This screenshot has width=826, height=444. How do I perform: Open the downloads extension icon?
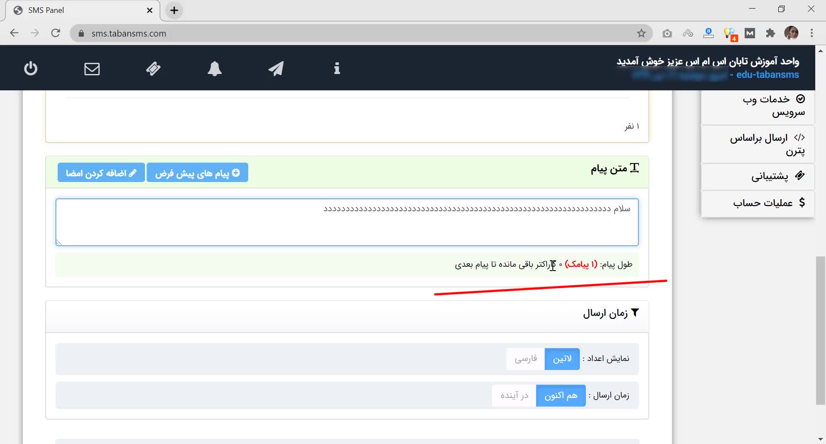click(709, 33)
